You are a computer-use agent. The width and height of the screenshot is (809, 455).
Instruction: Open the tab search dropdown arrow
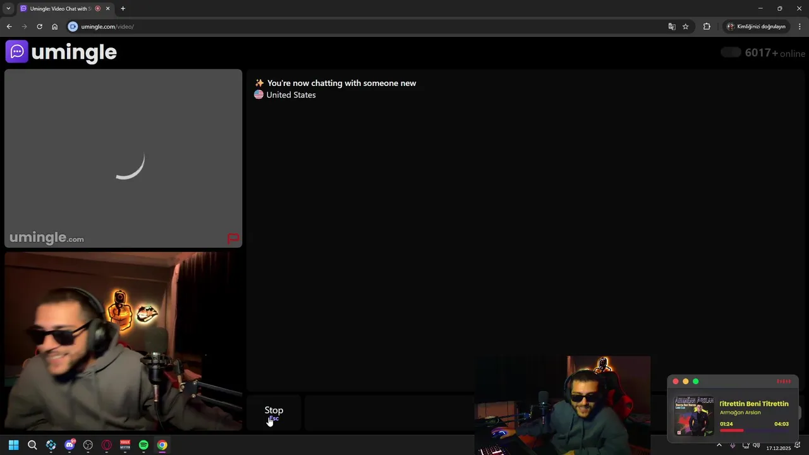[x=8, y=9]
